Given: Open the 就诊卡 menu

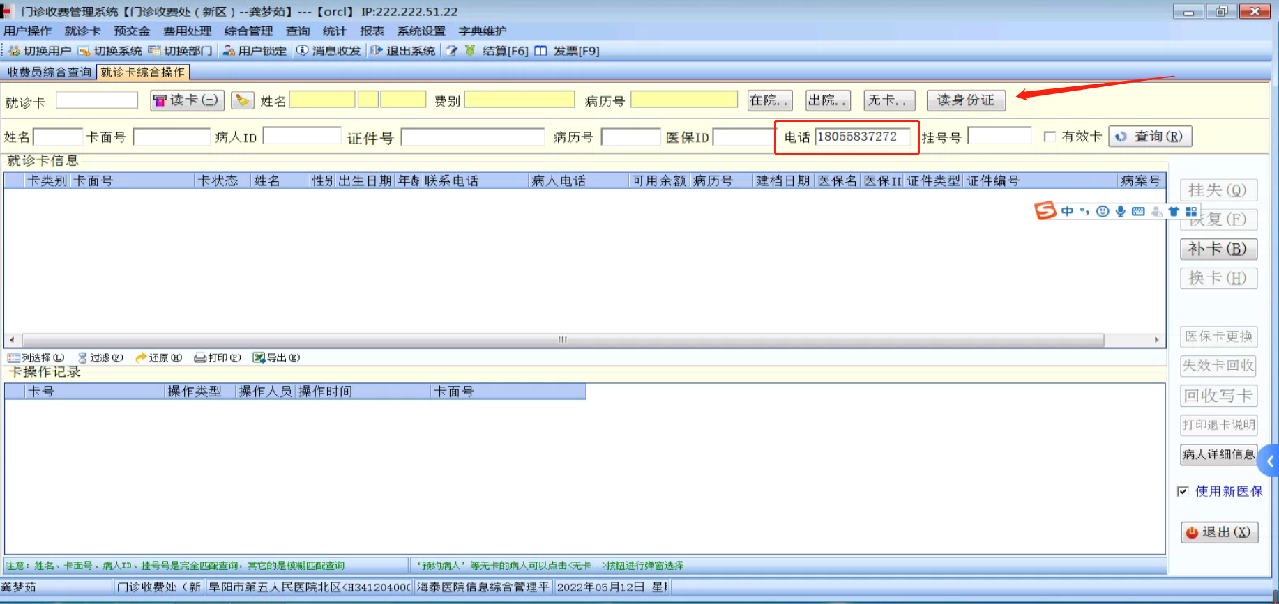Looking at the screenshot, I should coord(83,31).
